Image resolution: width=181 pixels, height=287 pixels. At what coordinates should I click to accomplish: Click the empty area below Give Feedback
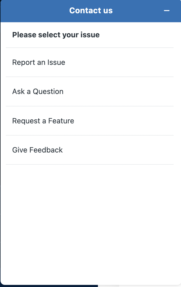(x=91, y=224)
